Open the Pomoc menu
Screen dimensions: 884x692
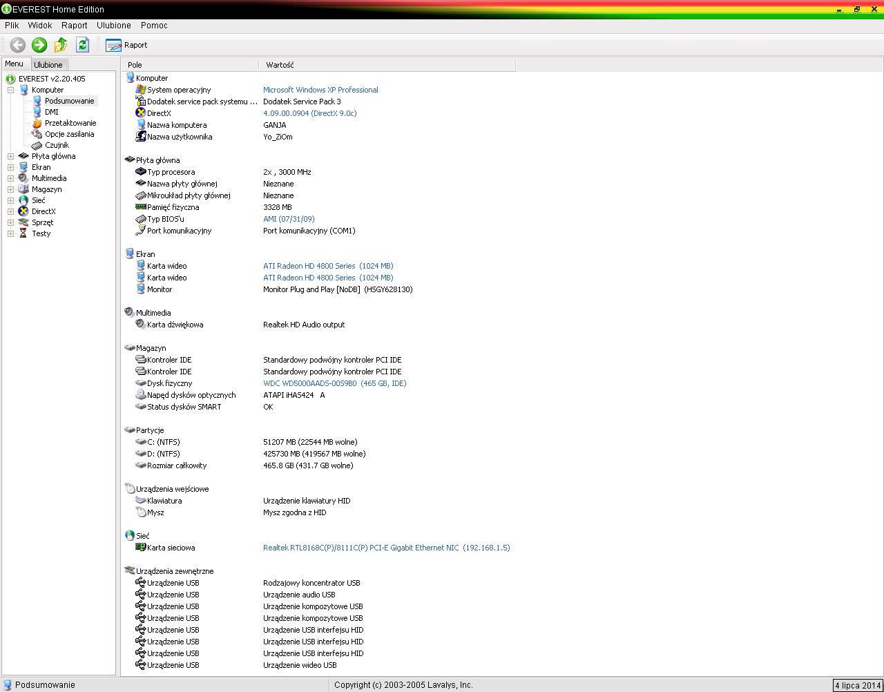coord(154,25)
